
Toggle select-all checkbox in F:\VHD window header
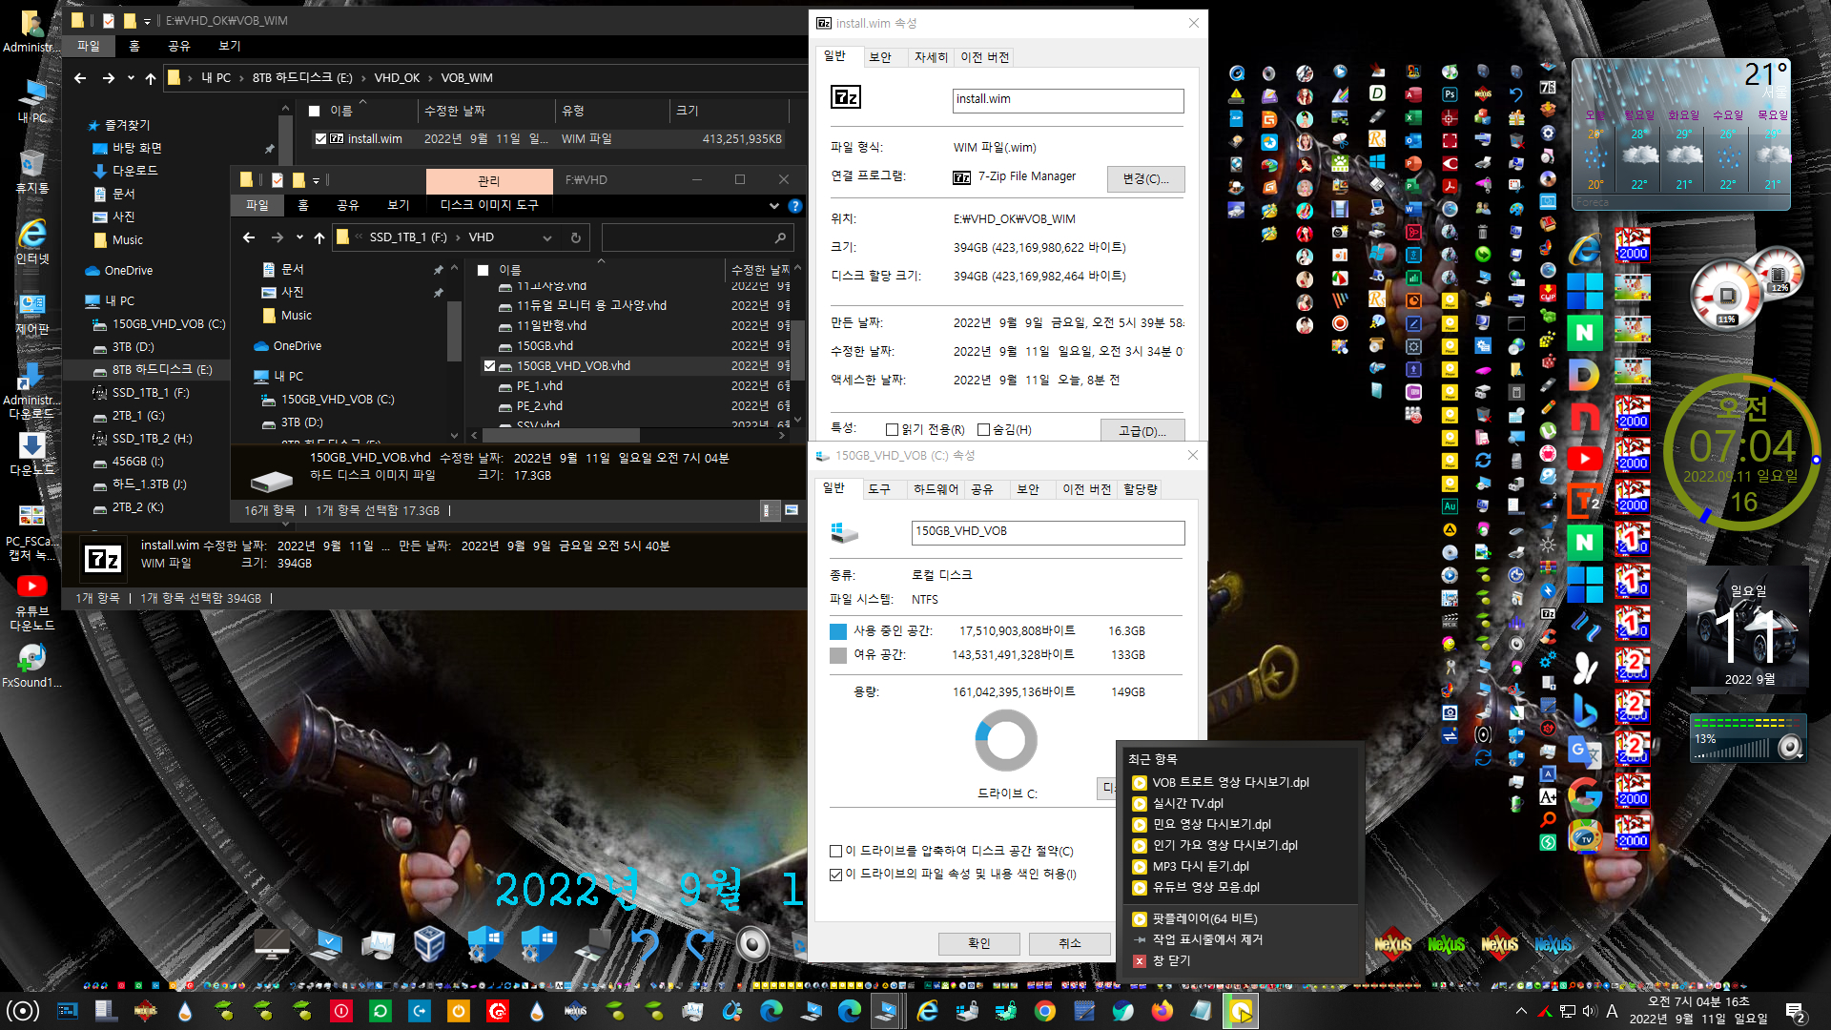click(483, 271)
